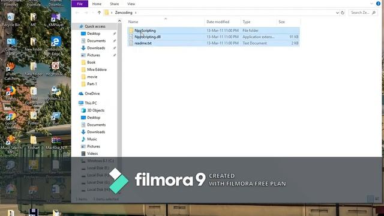Sort files by Size column
This screenshot has height=216, width=384.
pos(281,22)
